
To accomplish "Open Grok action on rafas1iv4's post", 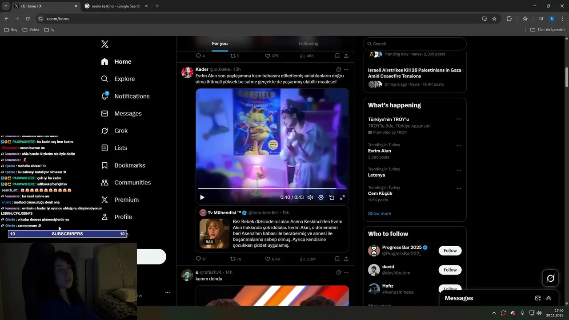I will pos(338,272).
